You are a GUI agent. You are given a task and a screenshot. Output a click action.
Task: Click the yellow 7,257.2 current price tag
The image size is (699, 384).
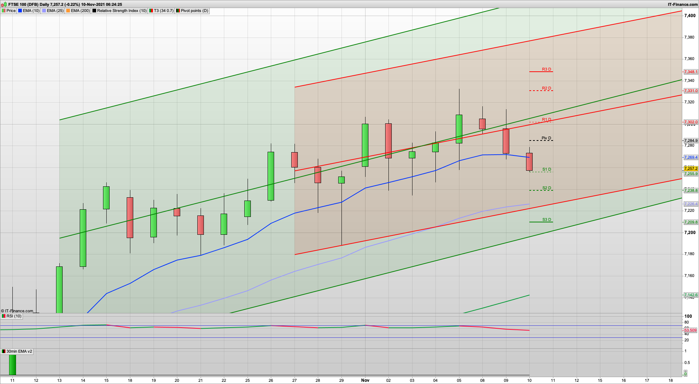(x=691, y=169)
